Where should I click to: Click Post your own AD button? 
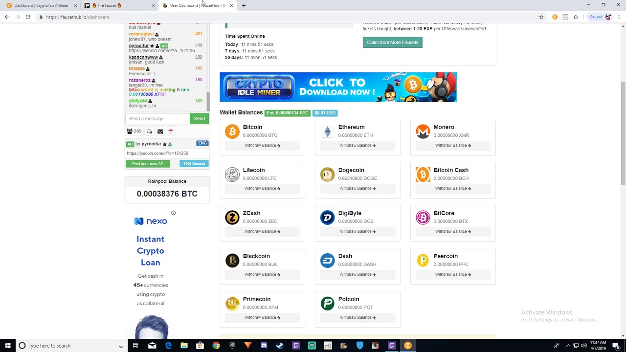click(x=148, y=164)
